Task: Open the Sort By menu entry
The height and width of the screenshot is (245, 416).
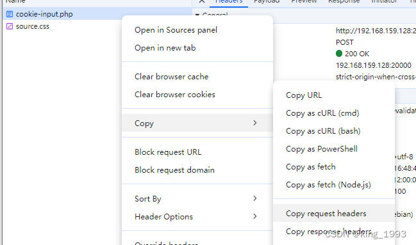Action: (x=197, y=199)
